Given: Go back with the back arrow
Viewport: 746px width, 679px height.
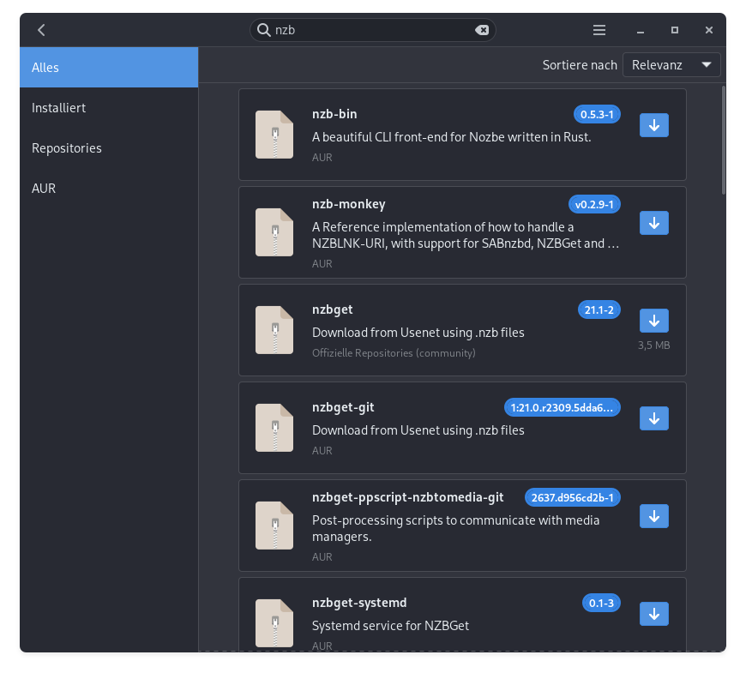Looking at the screenshot, I should (x=41, y=30).
